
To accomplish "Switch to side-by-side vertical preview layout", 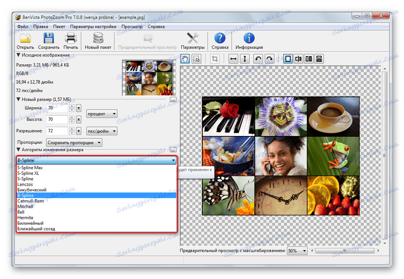I will (x=308, y=59).
